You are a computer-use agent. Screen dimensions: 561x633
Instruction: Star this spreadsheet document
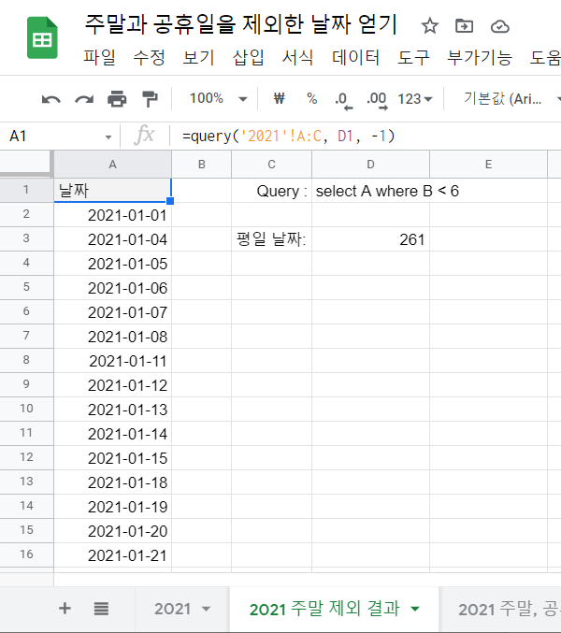tap(429, 25)
